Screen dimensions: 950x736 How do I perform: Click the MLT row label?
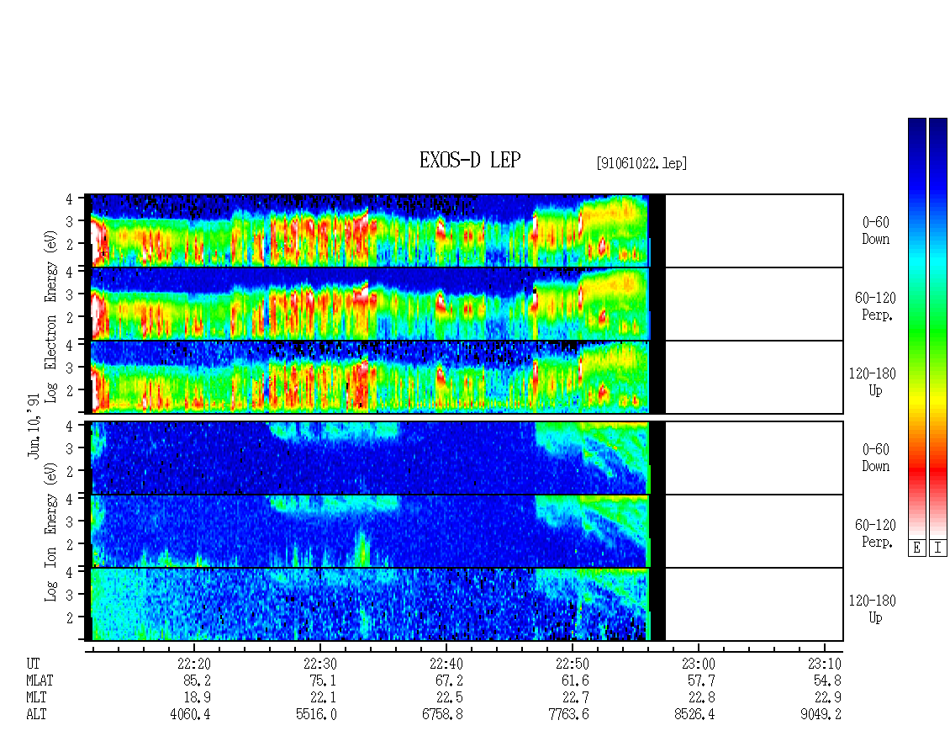(36, 698)
